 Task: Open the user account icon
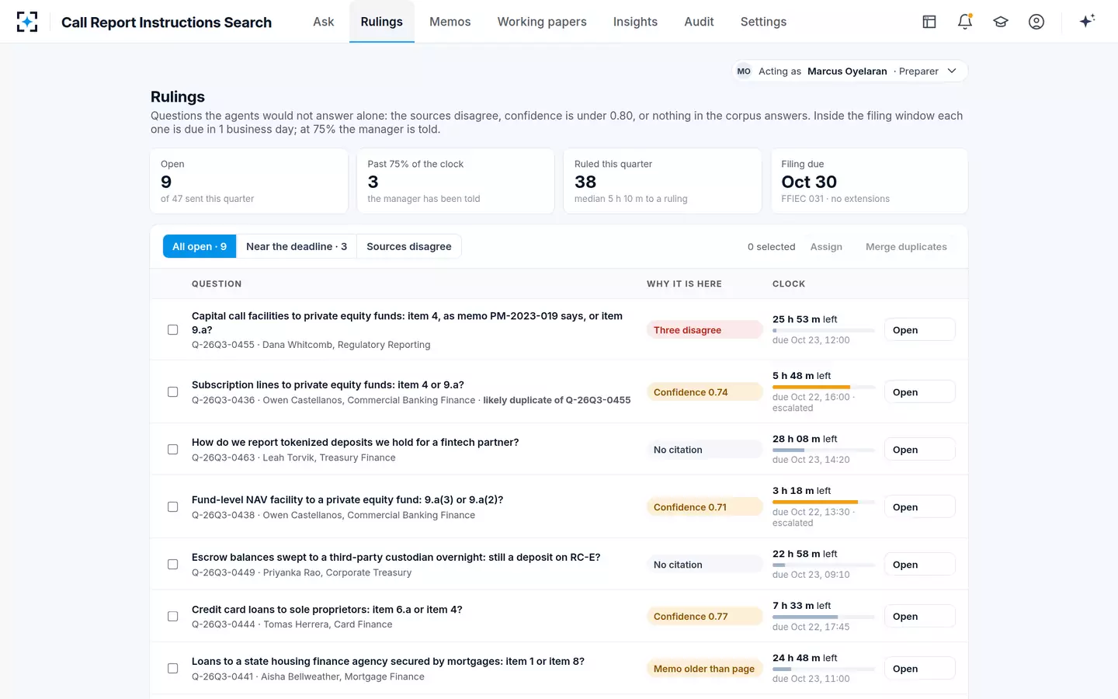pos(1036,22)
